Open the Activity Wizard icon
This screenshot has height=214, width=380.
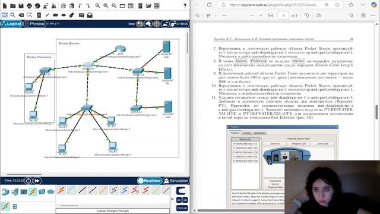[54, 5]
